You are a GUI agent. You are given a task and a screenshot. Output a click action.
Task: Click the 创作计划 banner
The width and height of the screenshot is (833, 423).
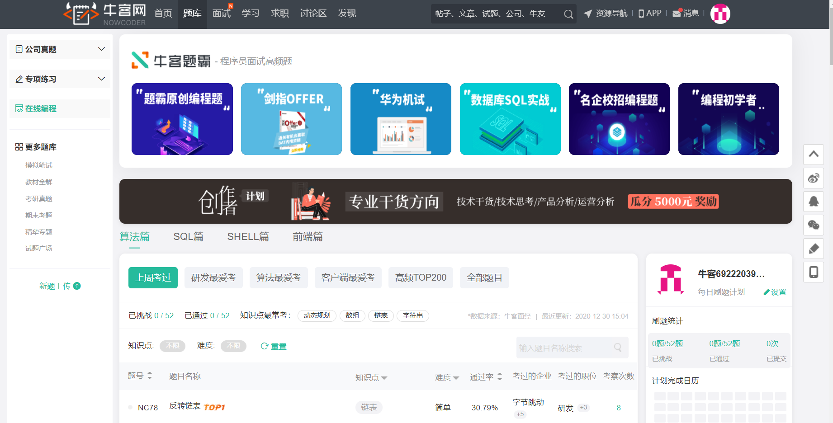[456, 201]
